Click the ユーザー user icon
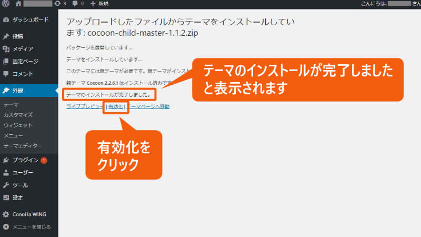421x237 pixels. [6, 173]
